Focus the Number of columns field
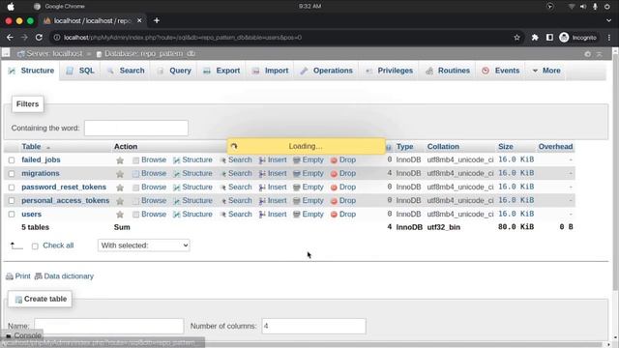Image resolution: width=619 pixels, height=348 pixels. click(313, 327)
